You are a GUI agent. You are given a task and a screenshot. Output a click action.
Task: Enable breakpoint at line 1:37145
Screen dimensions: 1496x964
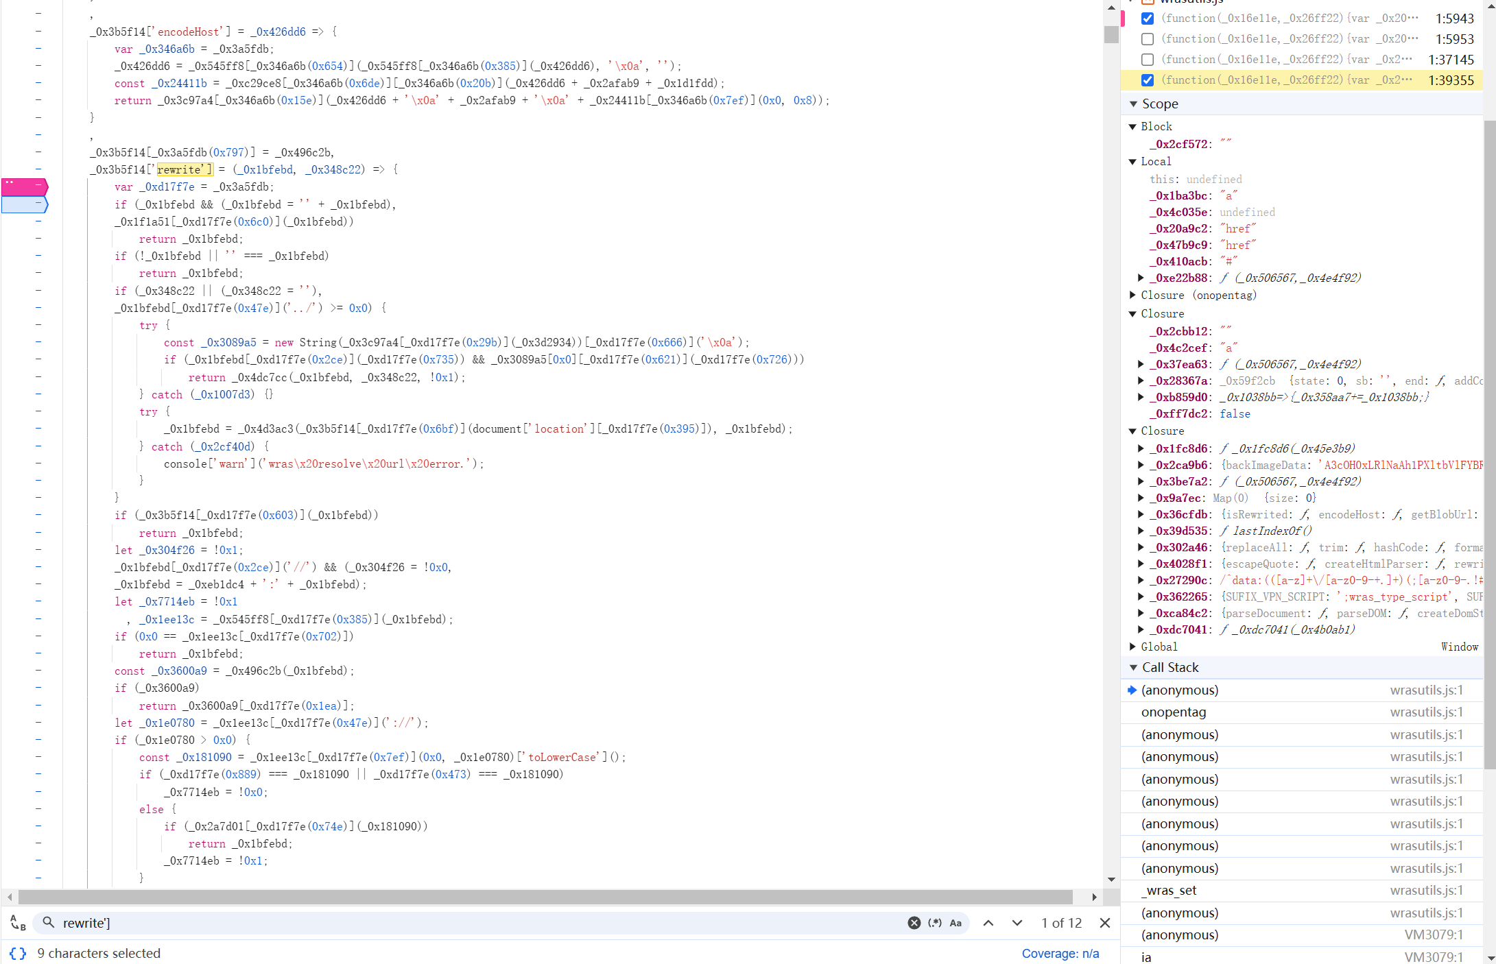1148,60
